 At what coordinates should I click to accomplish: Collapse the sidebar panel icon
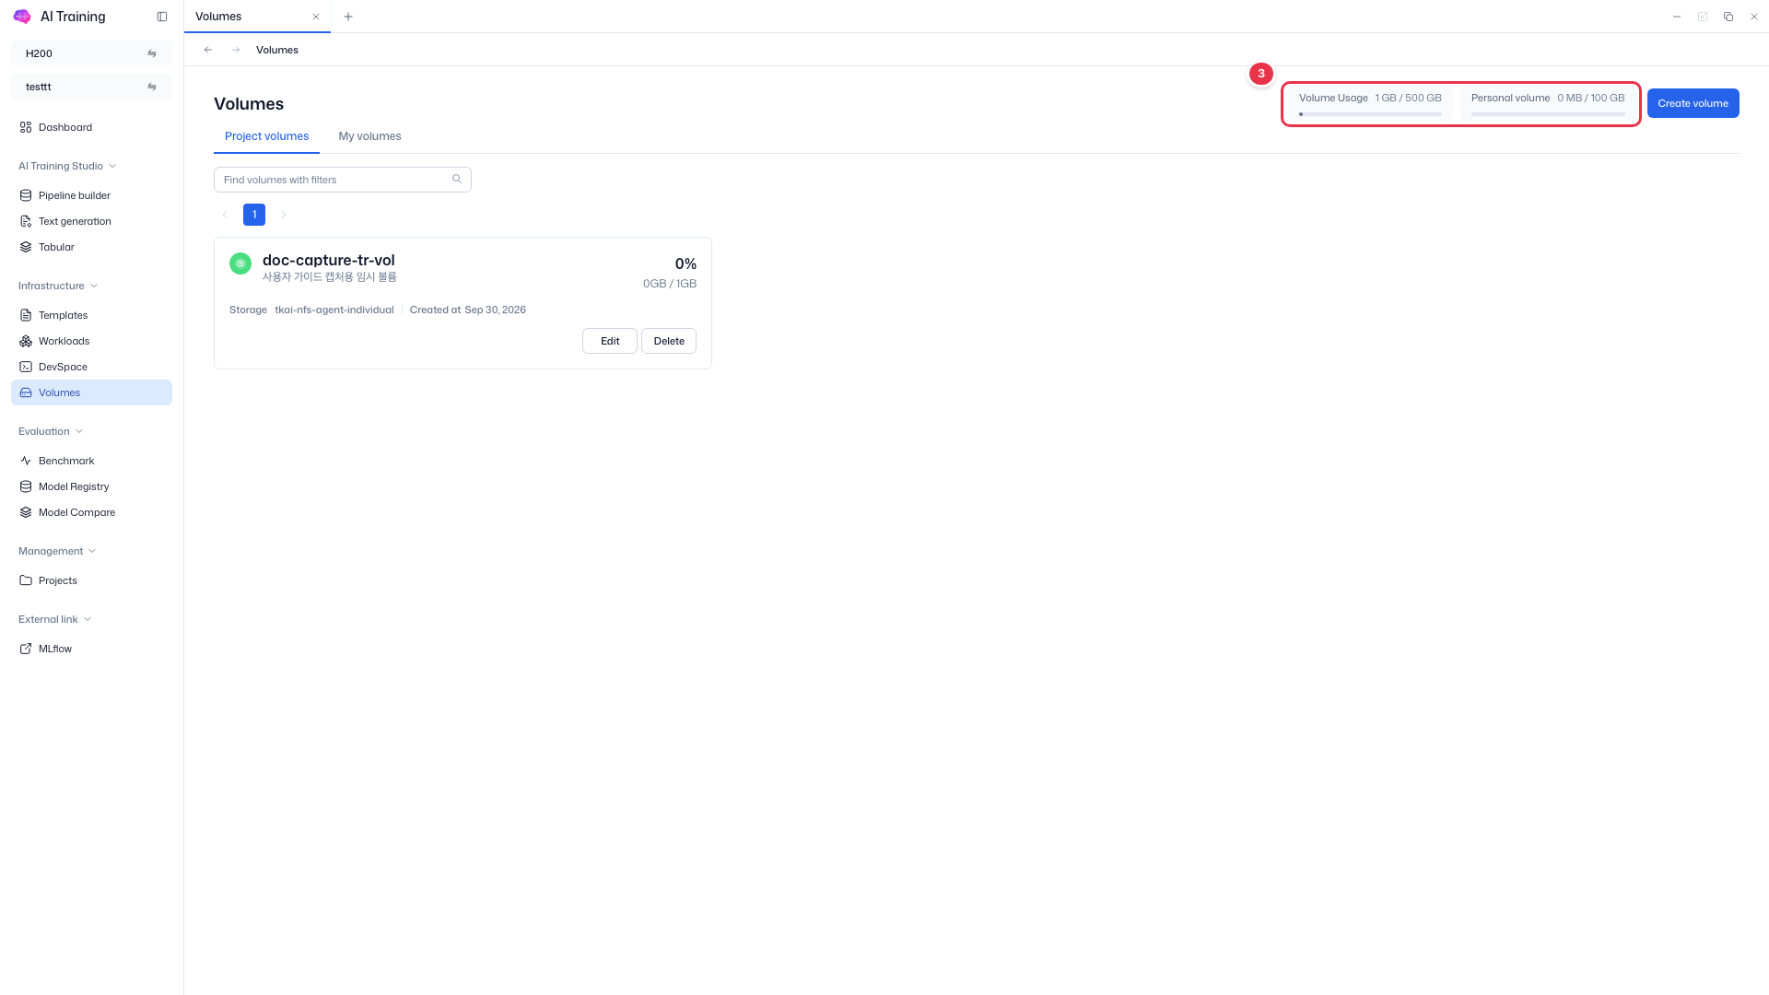click(162, 17)
